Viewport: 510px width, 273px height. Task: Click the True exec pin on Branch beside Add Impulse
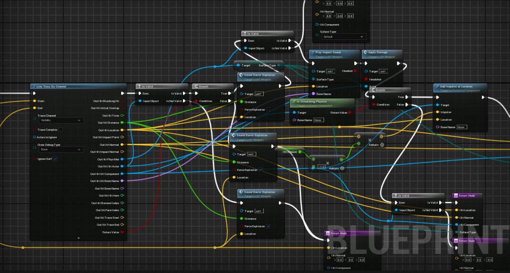point(407,97)
